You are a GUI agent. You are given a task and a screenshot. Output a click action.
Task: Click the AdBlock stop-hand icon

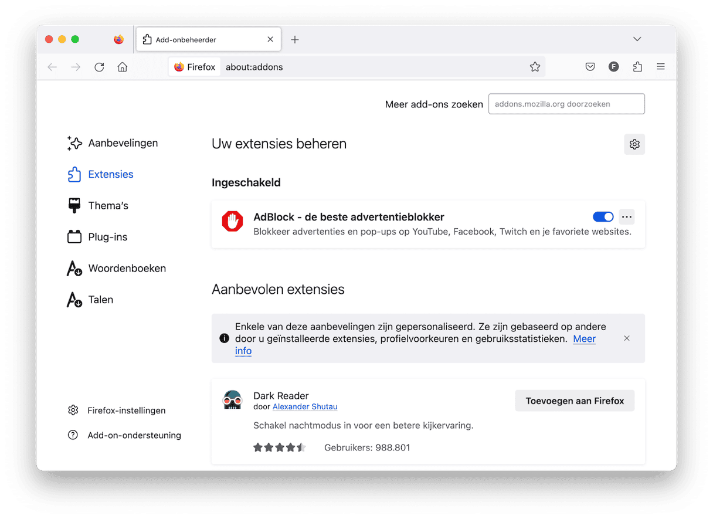point(232,222)
